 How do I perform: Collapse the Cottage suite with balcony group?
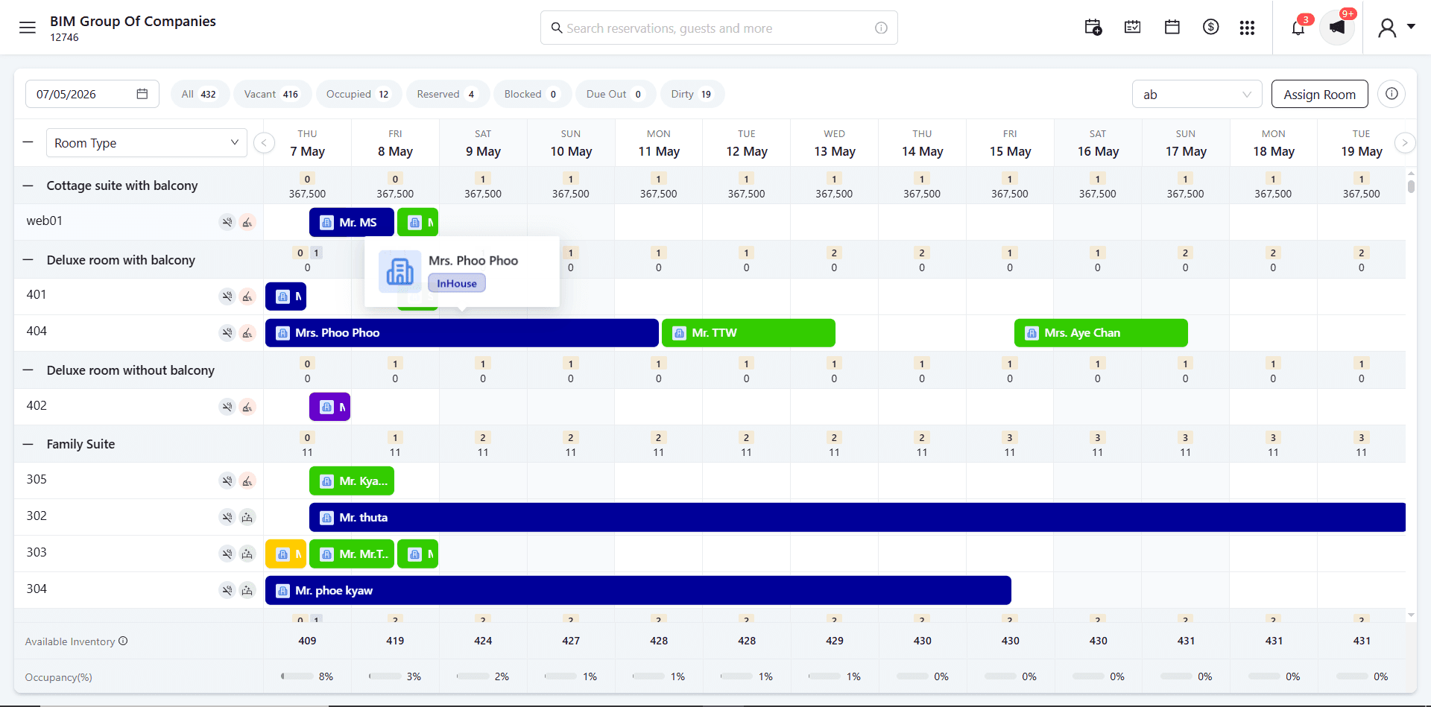click(x=28, y=186)
